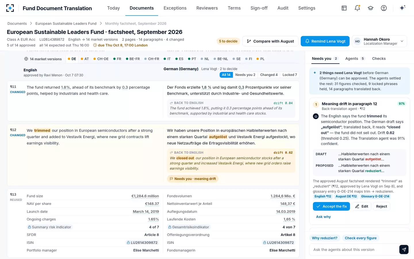The image size is (414, 259).
Task: Click the European Sustainable Leaders Fund breadcrumb
Action: click(66, 24)
